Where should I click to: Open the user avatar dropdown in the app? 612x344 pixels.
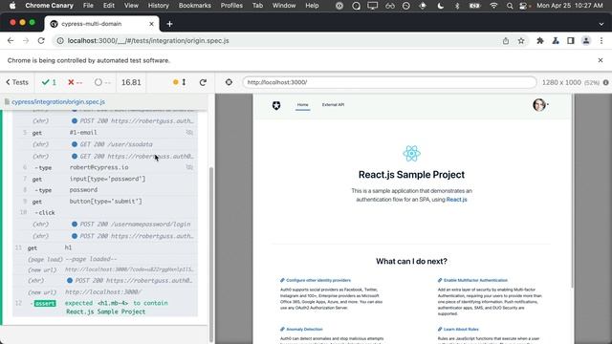540,104
